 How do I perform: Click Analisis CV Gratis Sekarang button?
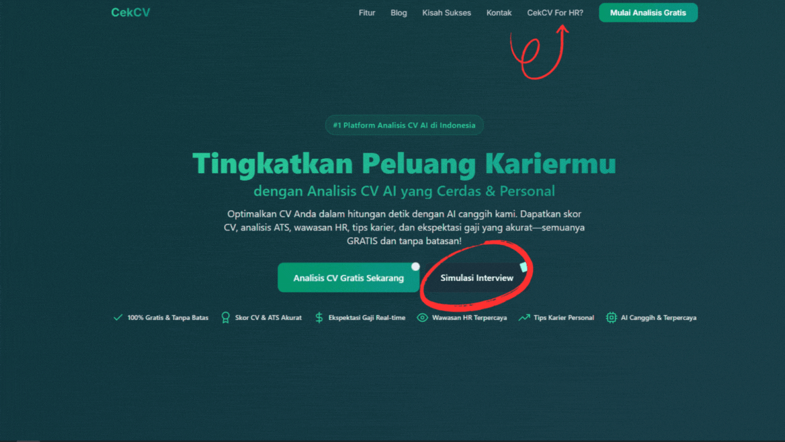pyautogui.click(x=348, y=278)
